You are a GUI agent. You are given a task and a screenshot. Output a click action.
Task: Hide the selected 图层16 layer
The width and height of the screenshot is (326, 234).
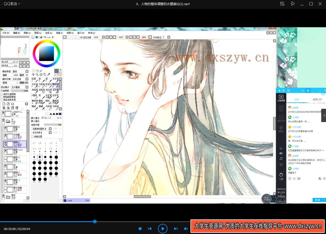click(x=5, y=143)
